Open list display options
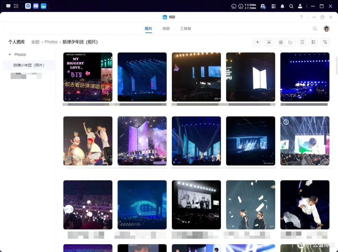 (x=314, y=42)
